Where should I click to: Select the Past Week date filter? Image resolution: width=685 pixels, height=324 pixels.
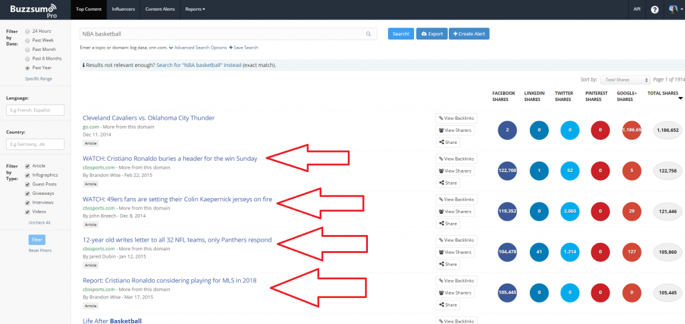(x=27, y=40)
